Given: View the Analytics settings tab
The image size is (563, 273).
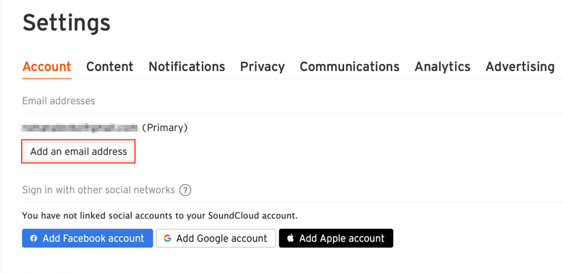Looking at the screenshot, I should (x=442, y=66).
